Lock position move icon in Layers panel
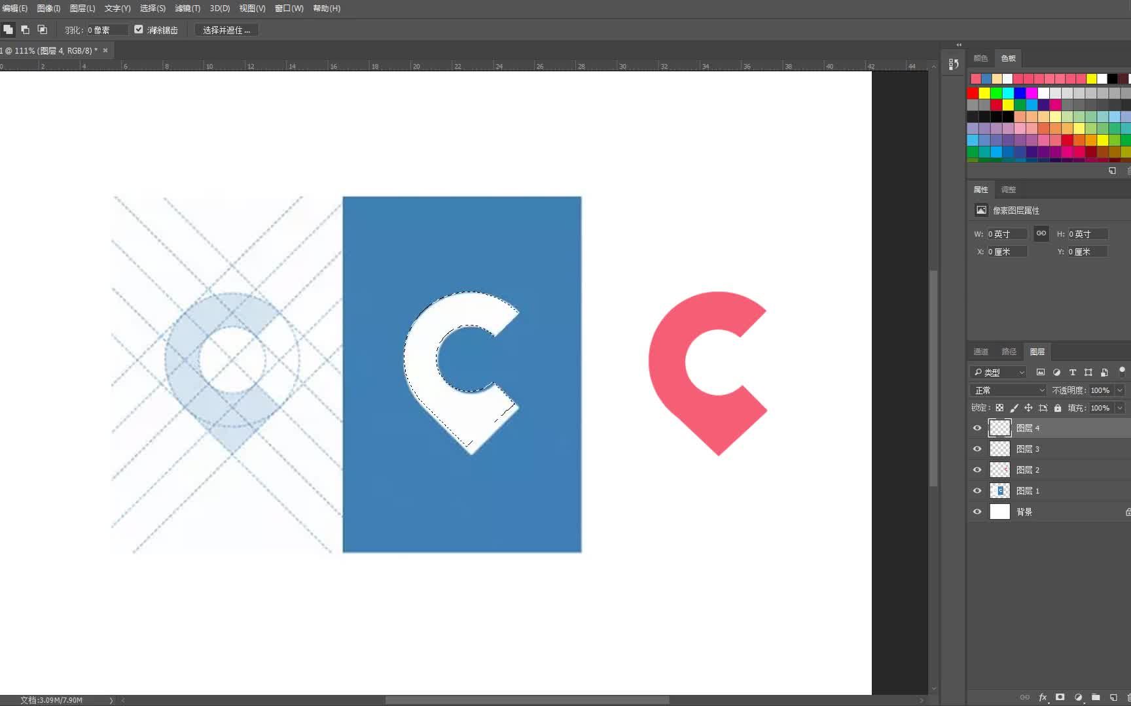This screenshot has height=706, width=1131. (x=1028, y=408)
